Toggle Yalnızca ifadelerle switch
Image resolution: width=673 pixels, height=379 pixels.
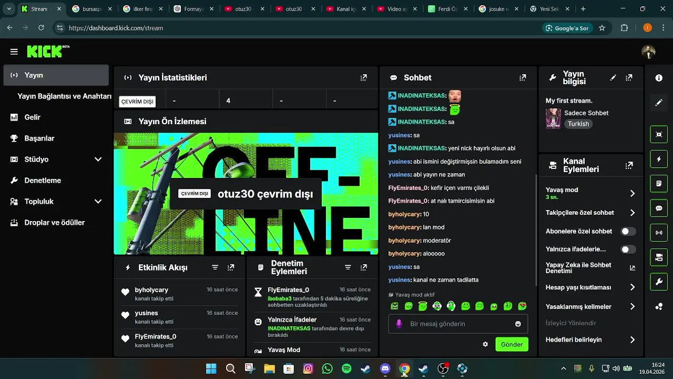point(628,250)
